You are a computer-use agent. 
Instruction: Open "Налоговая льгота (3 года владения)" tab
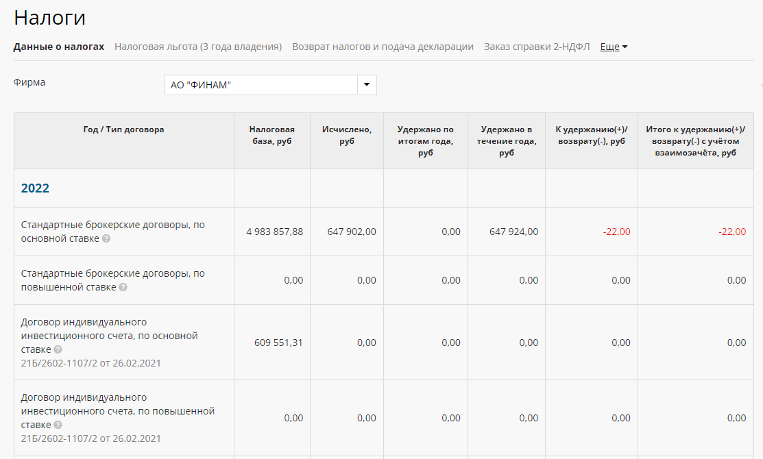[x=198, y=47]
